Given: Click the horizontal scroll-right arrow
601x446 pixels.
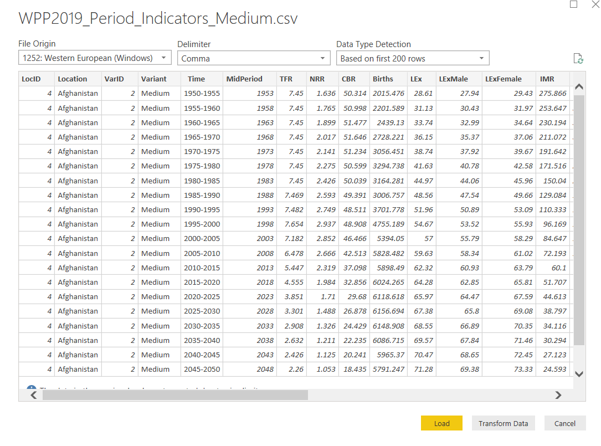Looking at the screenshot, I should [x=558, y=395].
